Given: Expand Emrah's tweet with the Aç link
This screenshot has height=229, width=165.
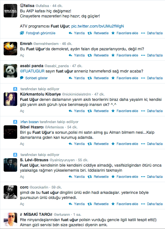Looking at the screenshot, I should coord(22,55).
